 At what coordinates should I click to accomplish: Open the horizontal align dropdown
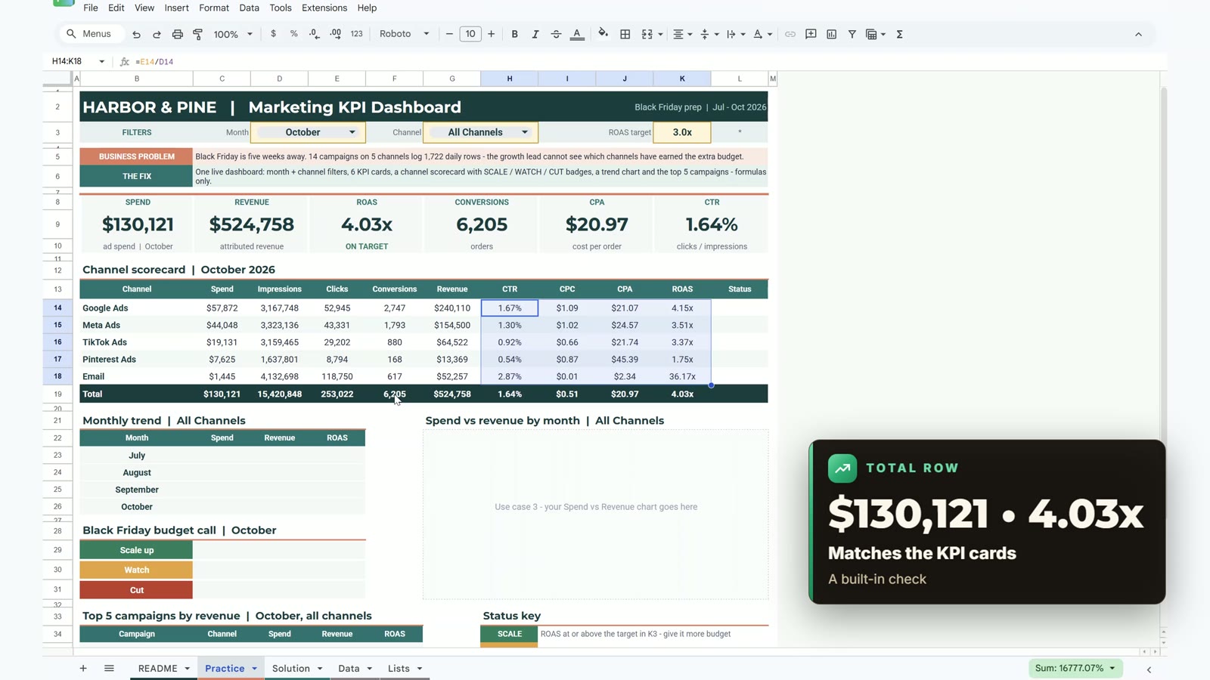click(682, 34)
